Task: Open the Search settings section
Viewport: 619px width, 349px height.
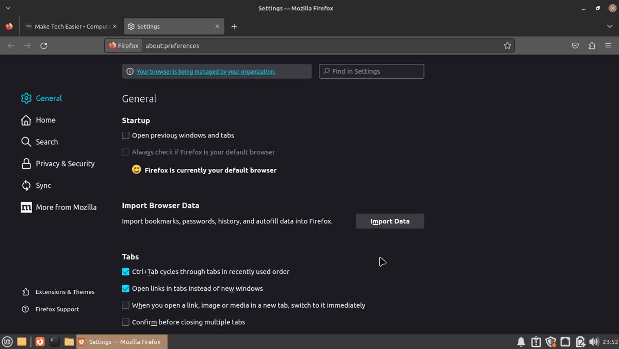Action: [46, 142]
